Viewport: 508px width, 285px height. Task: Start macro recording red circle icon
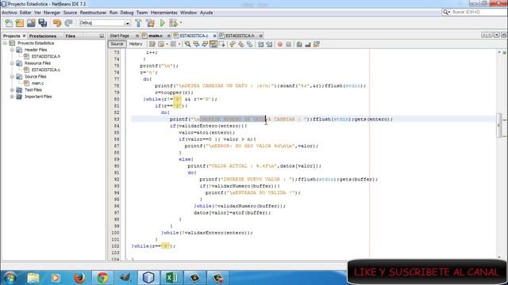(280, 44)
